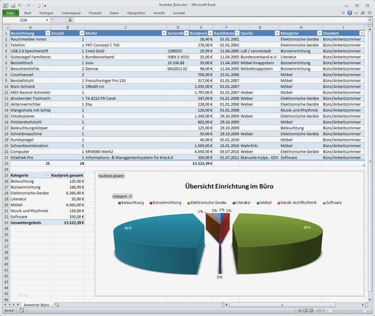Viewport: 375px width, 316px height.
Task: Click the insert function fx icon
Action: (x=70, y=20)
